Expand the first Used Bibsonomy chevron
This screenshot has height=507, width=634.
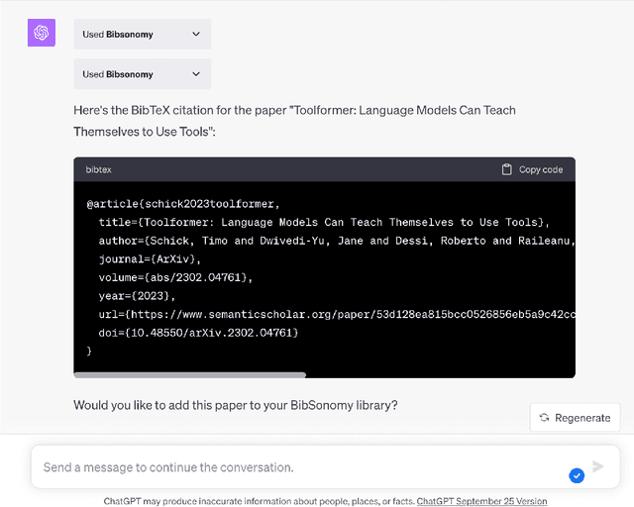tap(196, 35)
